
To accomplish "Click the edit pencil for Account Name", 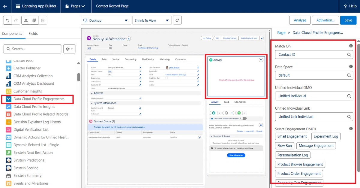I will click(140, 71).
